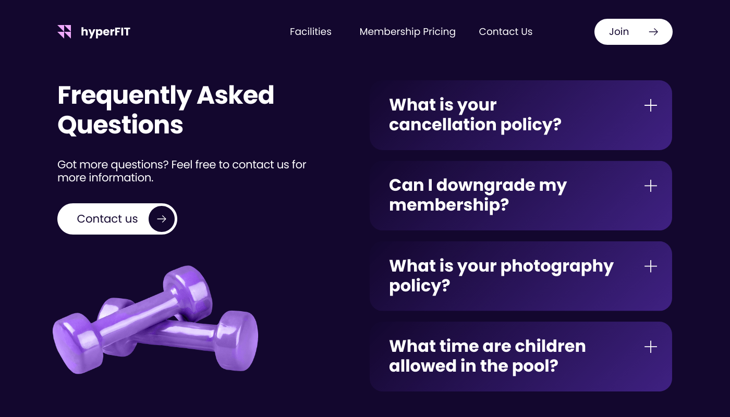This screenshot has height=417, width=730.
Task: Click the arrow icon in the Contact us button
Action: [162, 219]
